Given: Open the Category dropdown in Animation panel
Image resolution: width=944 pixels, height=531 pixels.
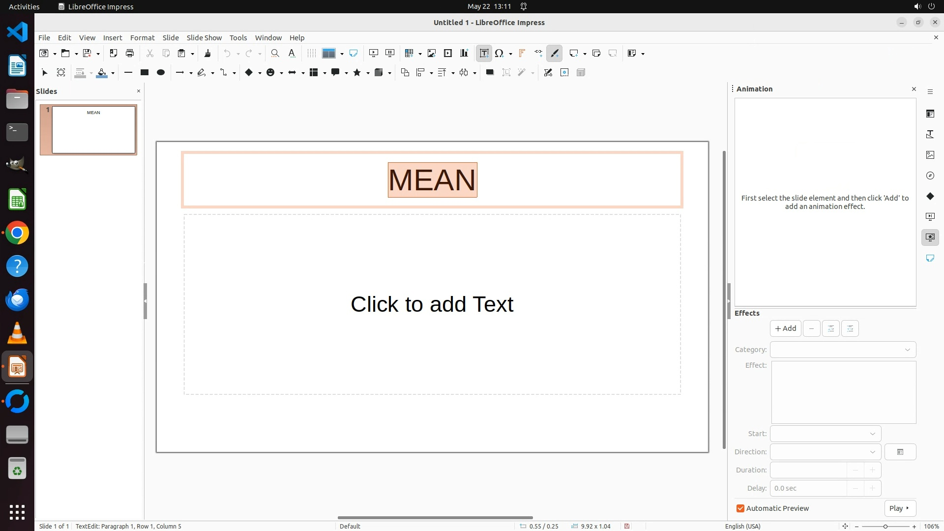Looking at the screenshot, I should coord(843,350).
